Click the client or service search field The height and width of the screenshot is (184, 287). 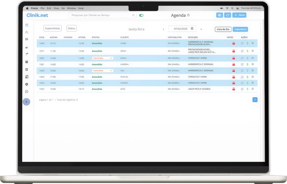pyautogui.click(x=101, y=15)
